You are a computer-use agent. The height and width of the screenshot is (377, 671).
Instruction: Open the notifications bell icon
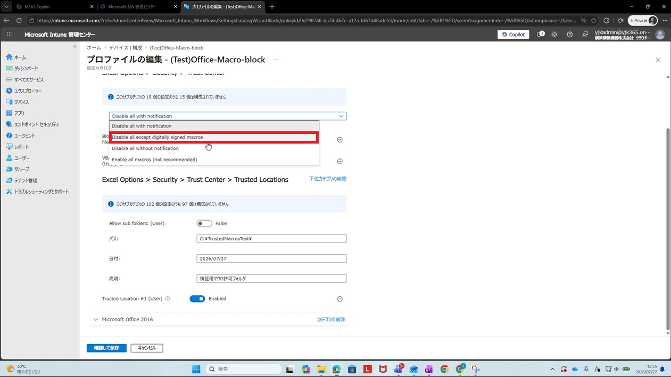pos(540,35)
